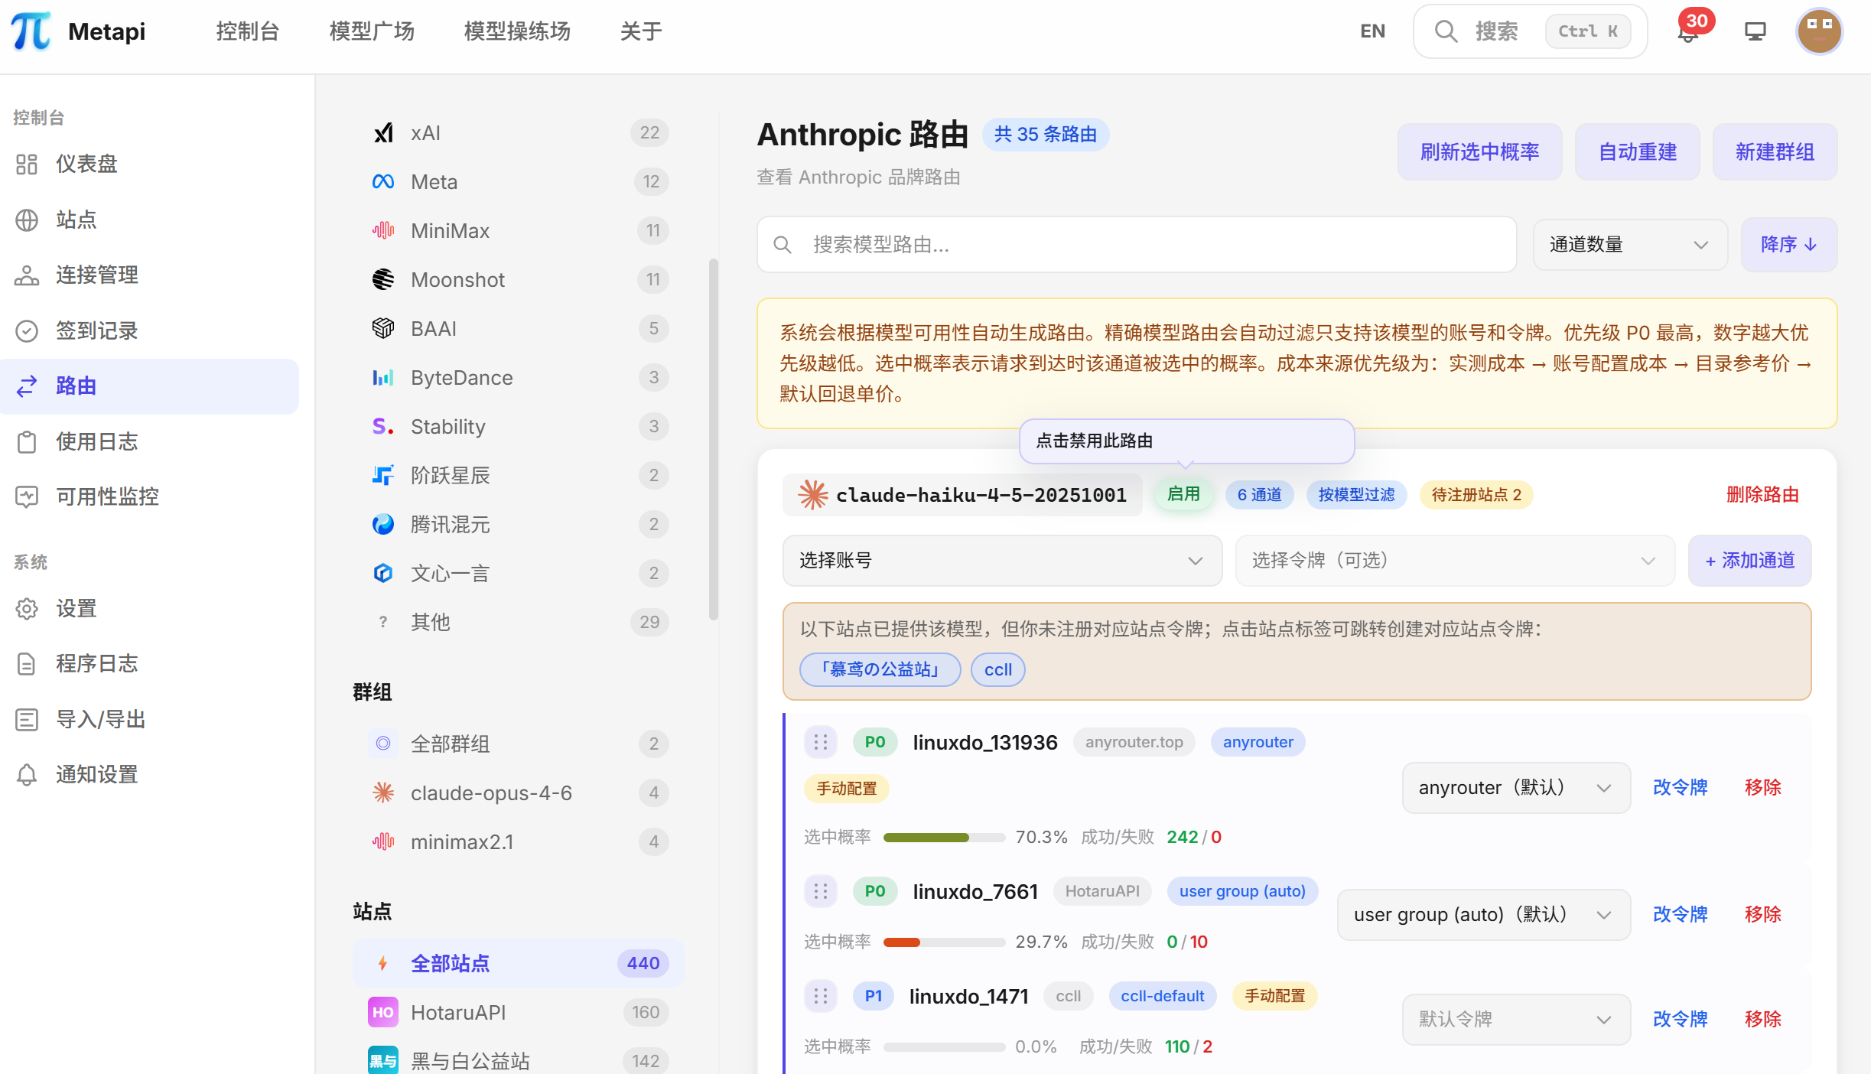The image size is (1871, 1074).
Task: Click + 添加通道 button
Action: point(1750,561)
